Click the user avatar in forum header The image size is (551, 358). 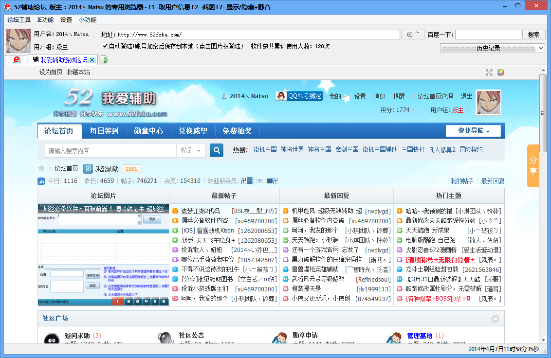(x=488, y=102)
